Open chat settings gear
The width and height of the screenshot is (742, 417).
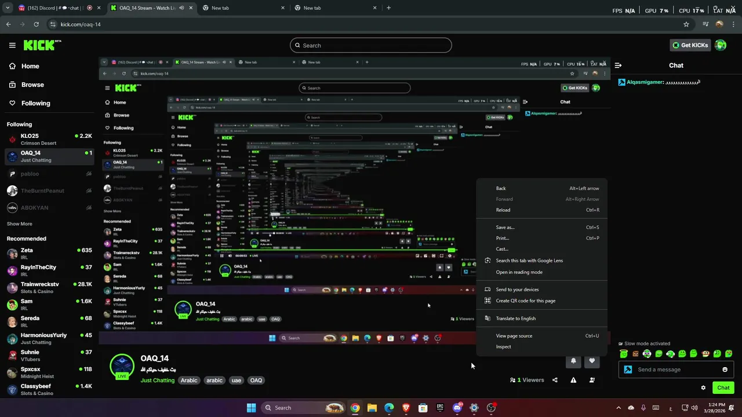[x=703, y=388]
